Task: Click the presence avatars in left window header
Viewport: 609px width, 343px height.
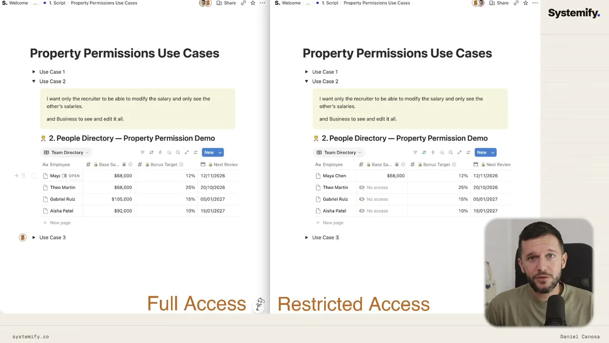Action: click(206, 3)
